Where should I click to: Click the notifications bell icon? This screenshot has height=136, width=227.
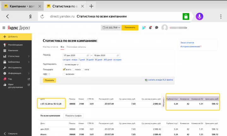pos(150,27)
